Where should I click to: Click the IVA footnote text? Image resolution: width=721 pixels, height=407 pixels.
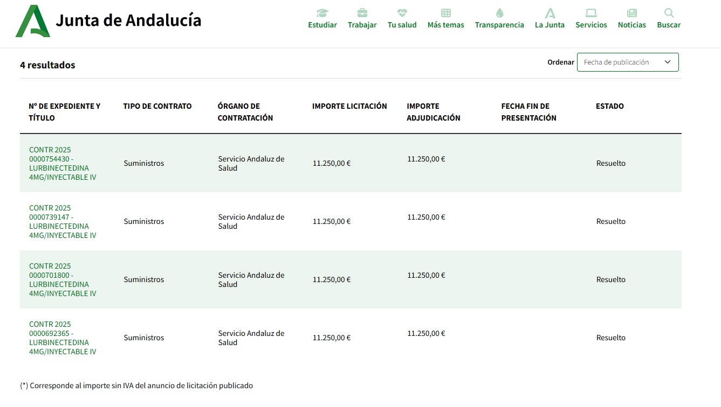(136, 385)
